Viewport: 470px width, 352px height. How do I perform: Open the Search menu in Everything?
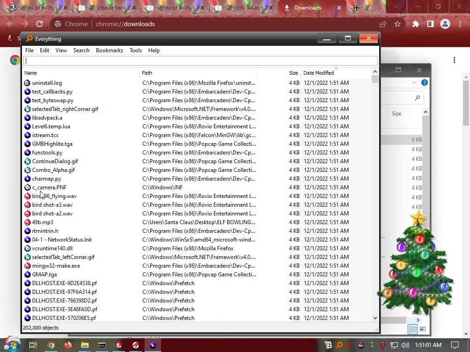pyautogui.click(x=81, y=50)
